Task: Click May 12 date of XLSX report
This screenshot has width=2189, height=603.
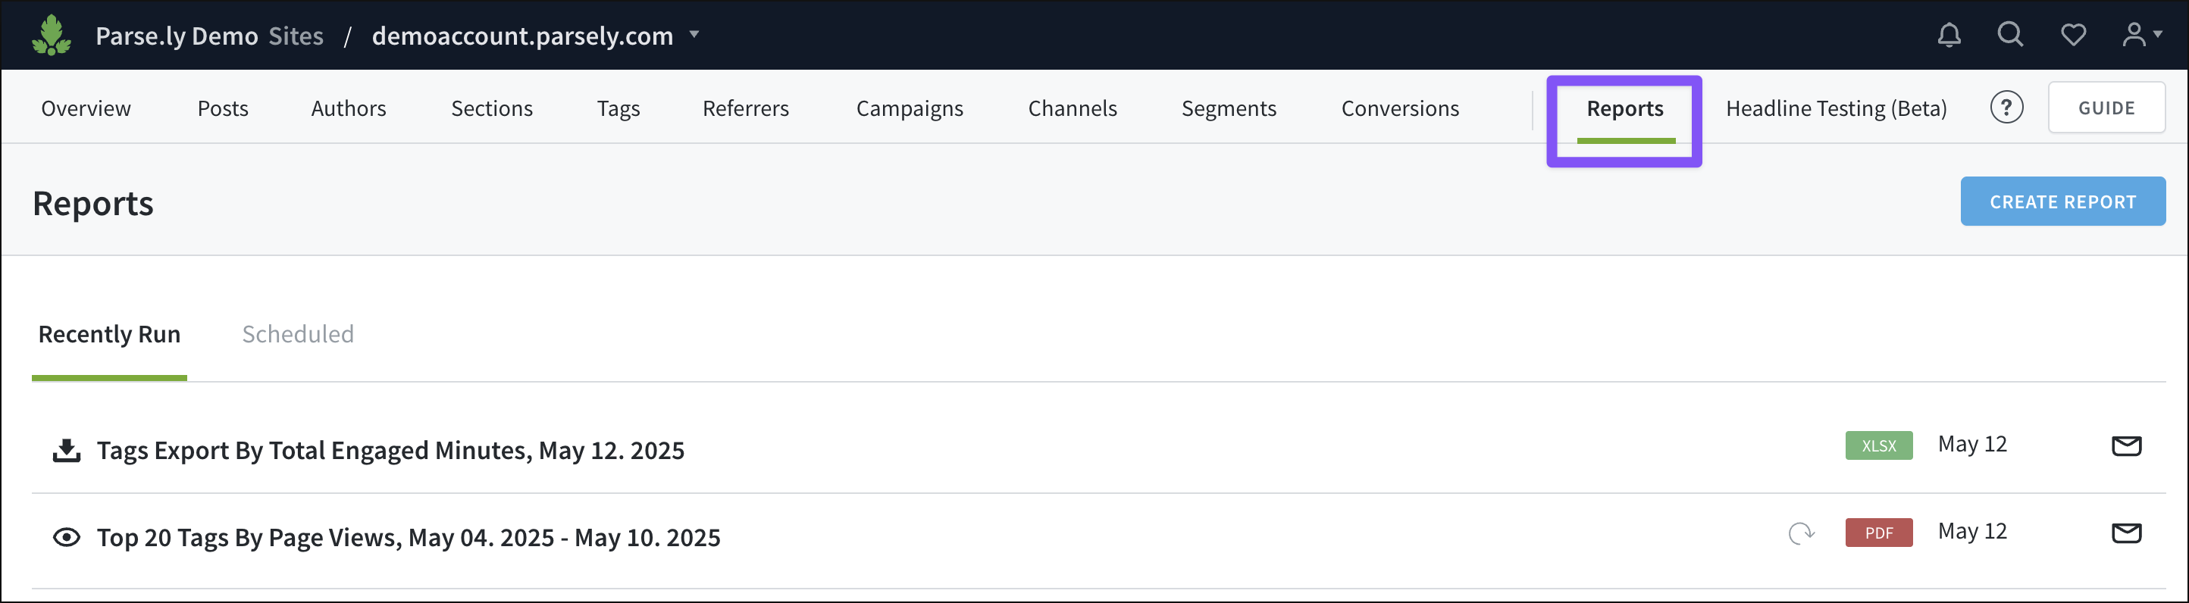Action: pyautogui.click(x=1972, y=445)
